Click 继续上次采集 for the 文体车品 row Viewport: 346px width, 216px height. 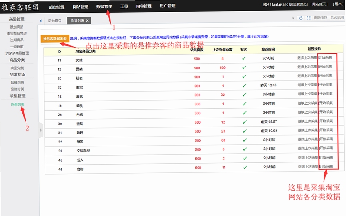click(x=308, y=149)
